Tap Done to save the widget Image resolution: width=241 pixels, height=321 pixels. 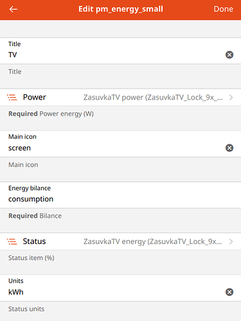point(223,9)
